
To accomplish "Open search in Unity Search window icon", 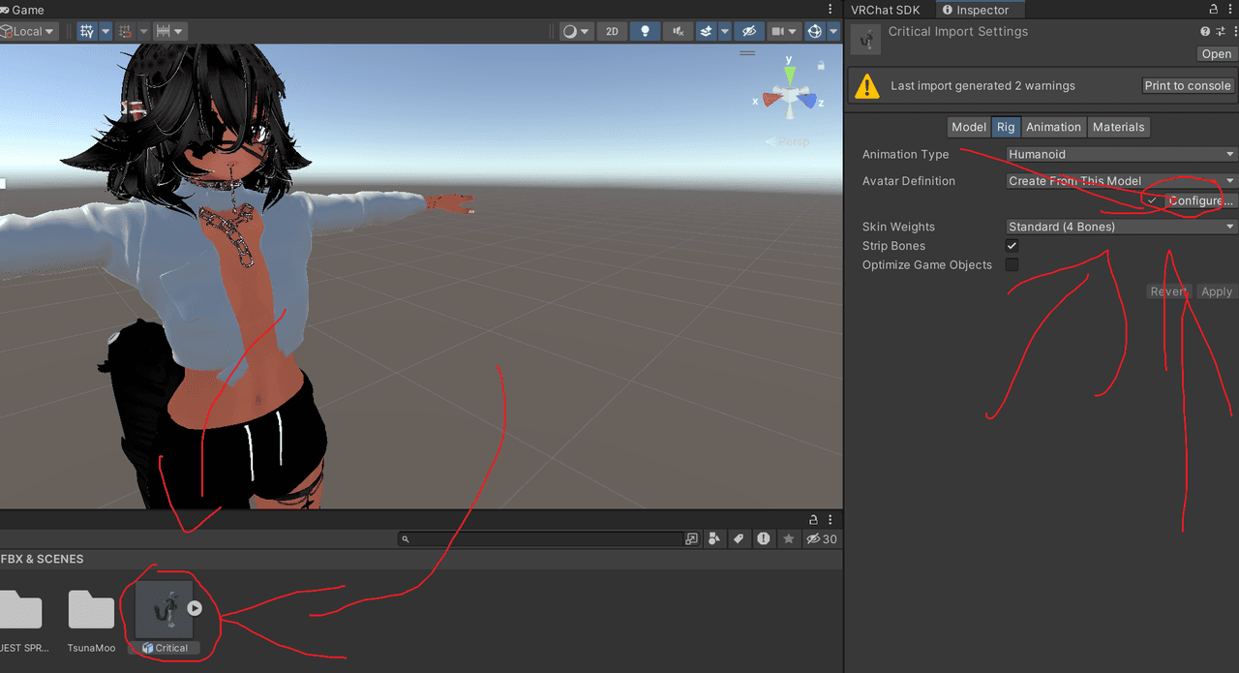I will [692, 538].
